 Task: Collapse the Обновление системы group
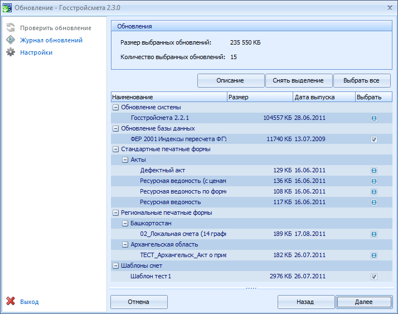[115, 108]
